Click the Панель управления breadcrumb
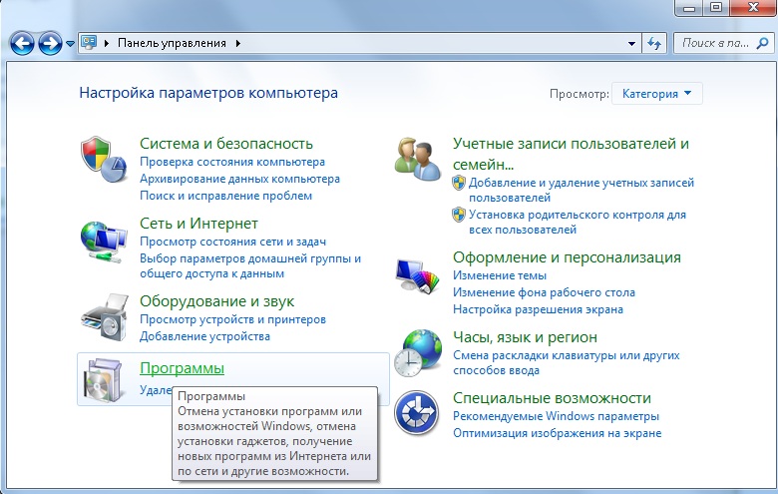The image size is (778, 494). pos(172,43)
